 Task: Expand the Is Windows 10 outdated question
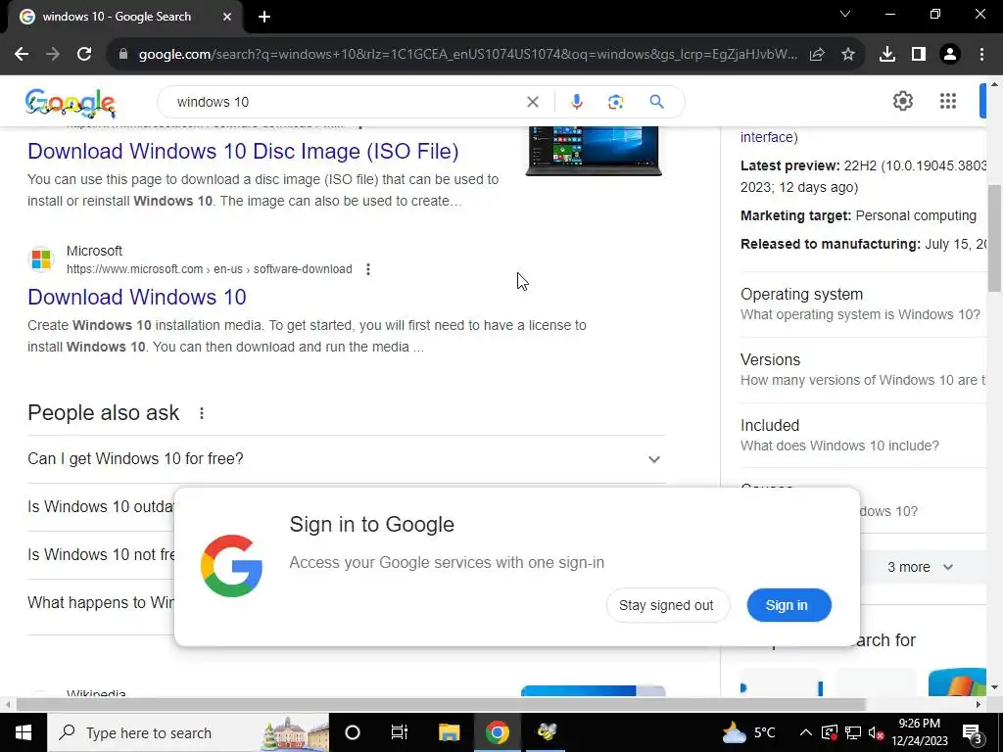tap(101, 506)
